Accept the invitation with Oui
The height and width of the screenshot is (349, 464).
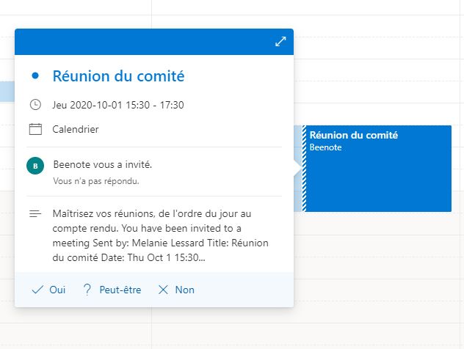click(x=48, y=290)
